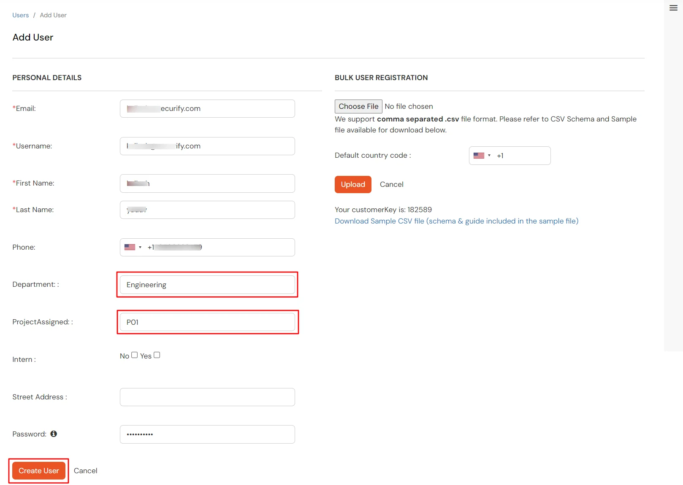This screenshot has width=683, height=485.
Task: Click Choose File for bulk registration
Action: 358,106
